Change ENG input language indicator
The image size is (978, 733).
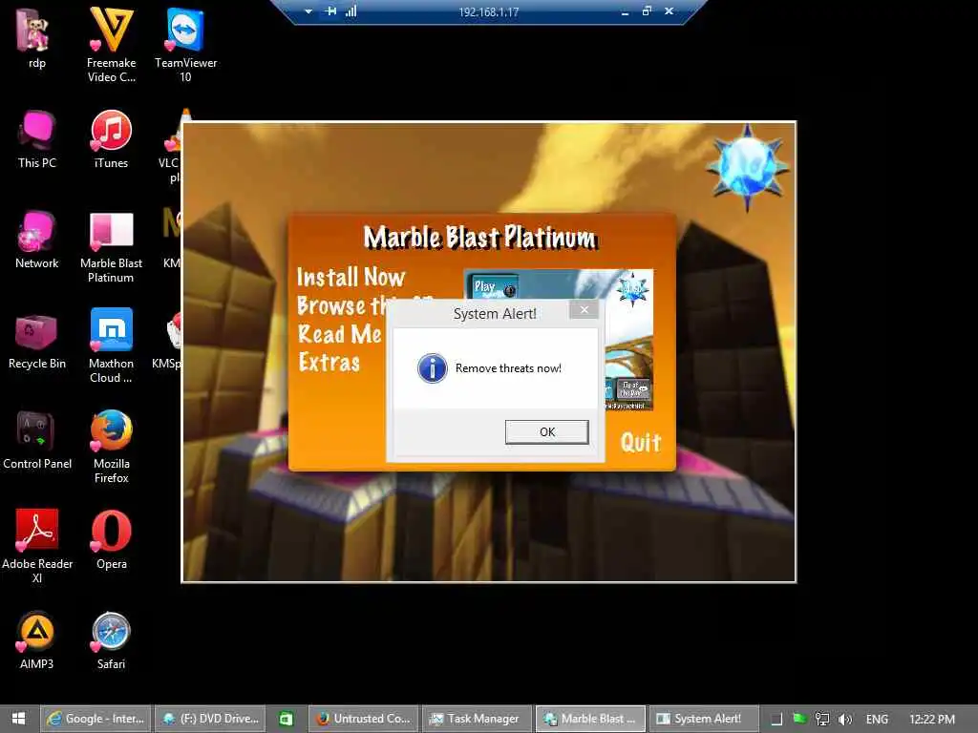coord(877,720)
